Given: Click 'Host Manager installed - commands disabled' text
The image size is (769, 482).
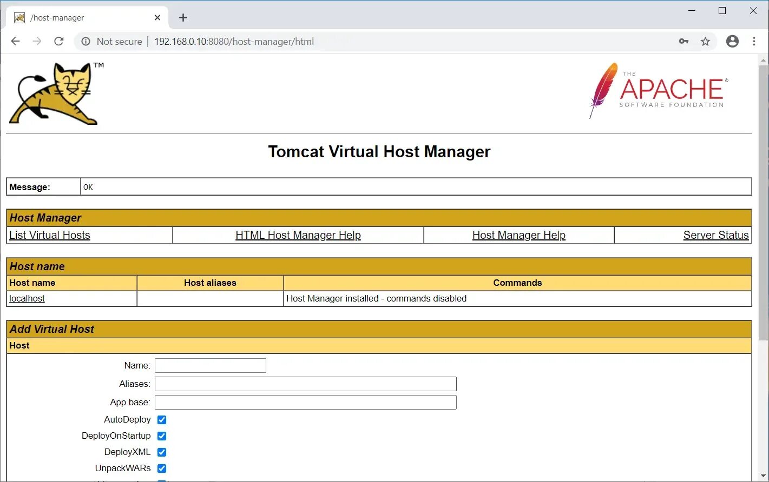Looking at the screenshot, I should pos(376,298).
